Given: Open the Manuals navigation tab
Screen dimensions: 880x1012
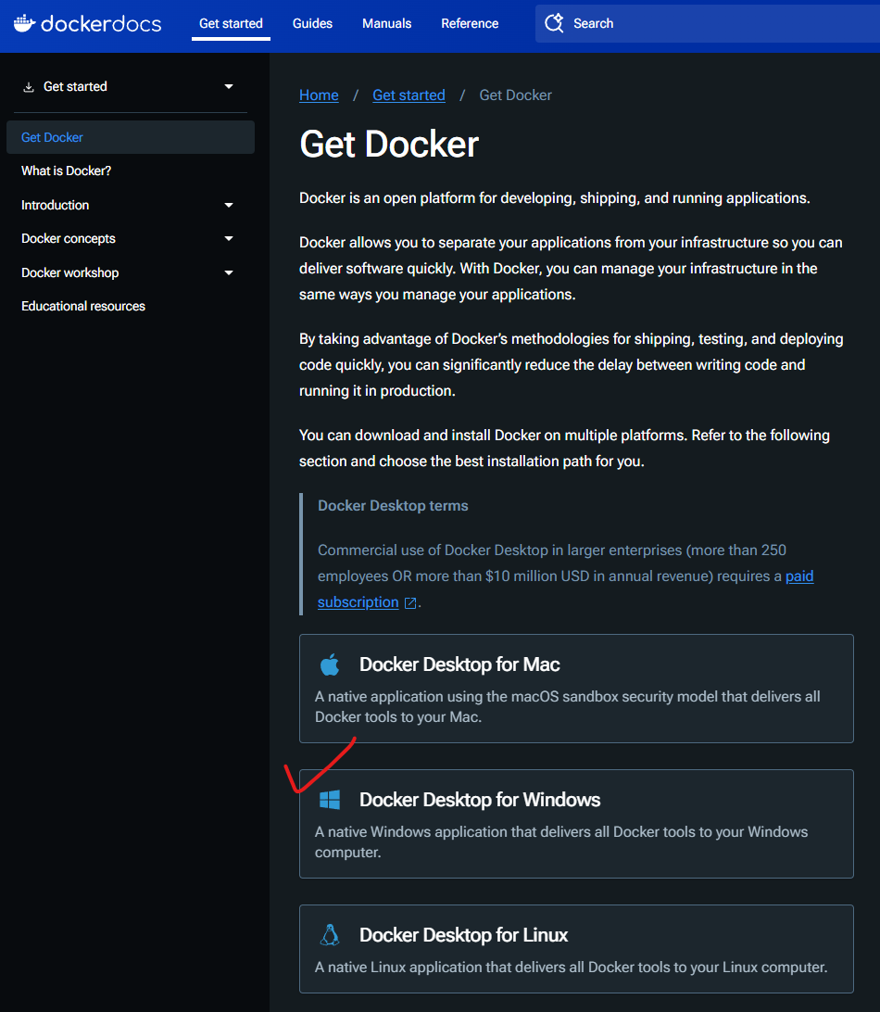Looking at the screenshot, I should click(386, 23).
